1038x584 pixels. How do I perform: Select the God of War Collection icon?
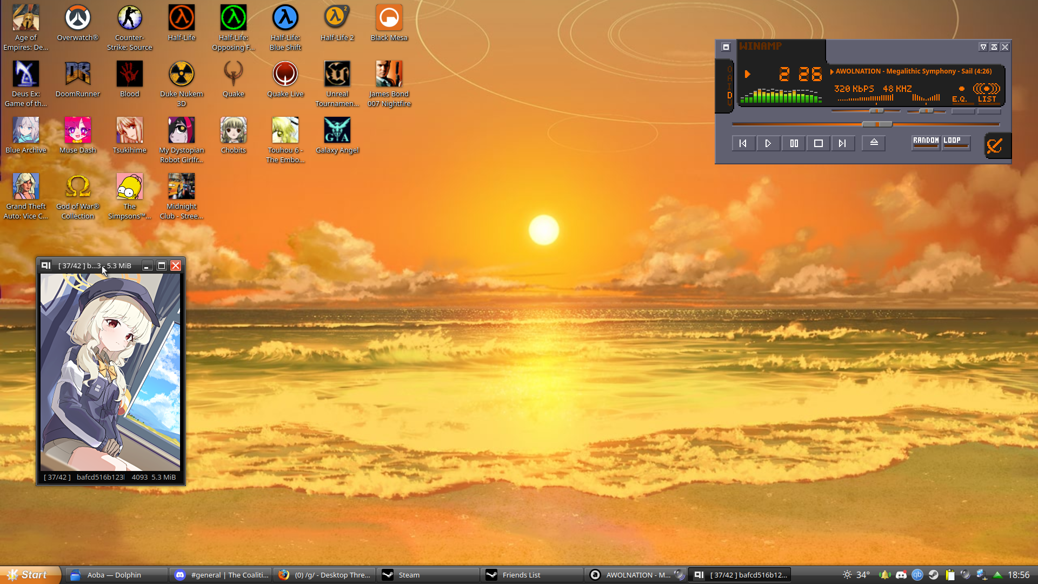click(x=78, y=196)
